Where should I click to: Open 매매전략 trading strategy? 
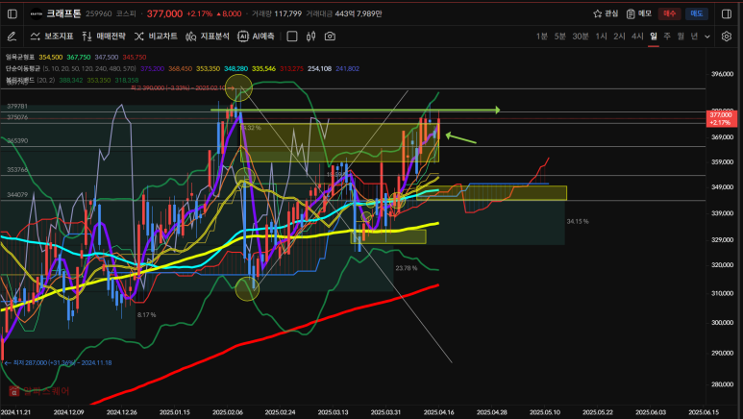click(103, 36)
